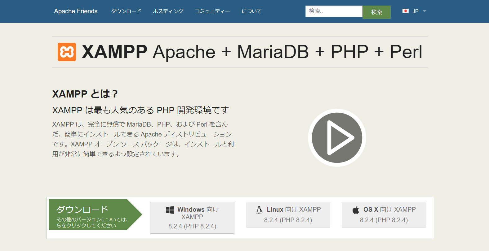Click the orange XAMPP logo icon
Viewport: 489px width, 251px height.
pos(67,52)
